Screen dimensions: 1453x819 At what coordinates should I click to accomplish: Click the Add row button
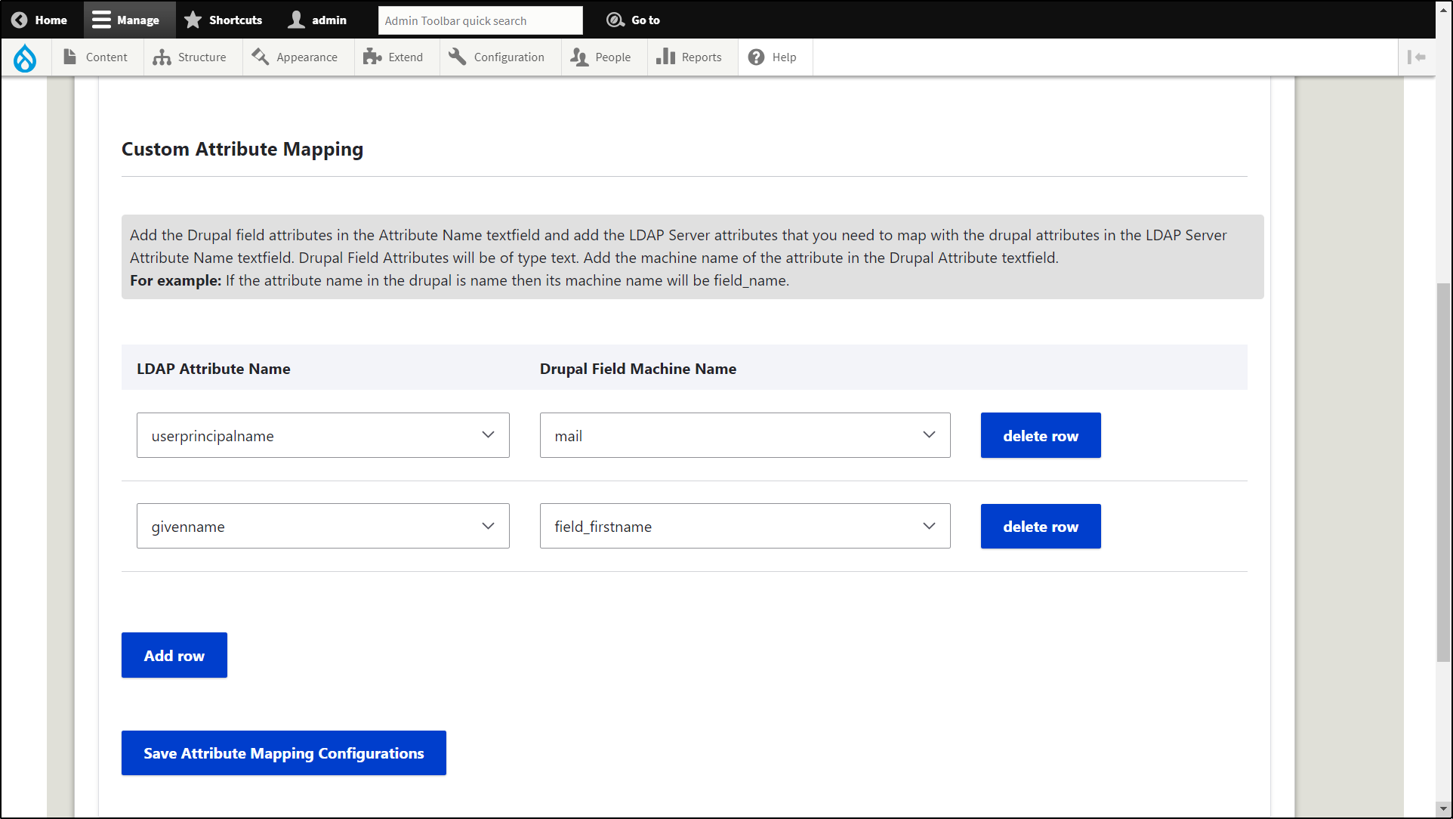pyautogui.click(x=174, y=655)
